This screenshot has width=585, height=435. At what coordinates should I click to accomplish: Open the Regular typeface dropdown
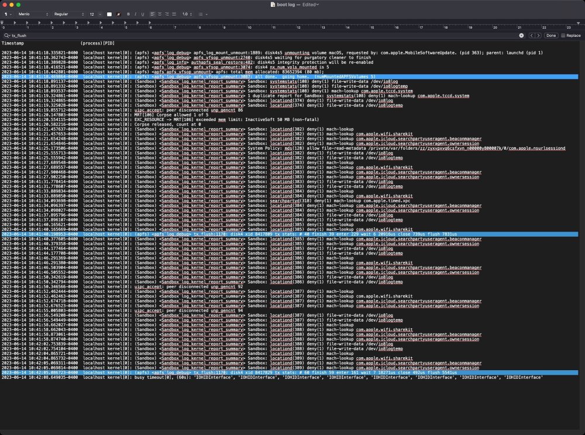click(68, 14)
